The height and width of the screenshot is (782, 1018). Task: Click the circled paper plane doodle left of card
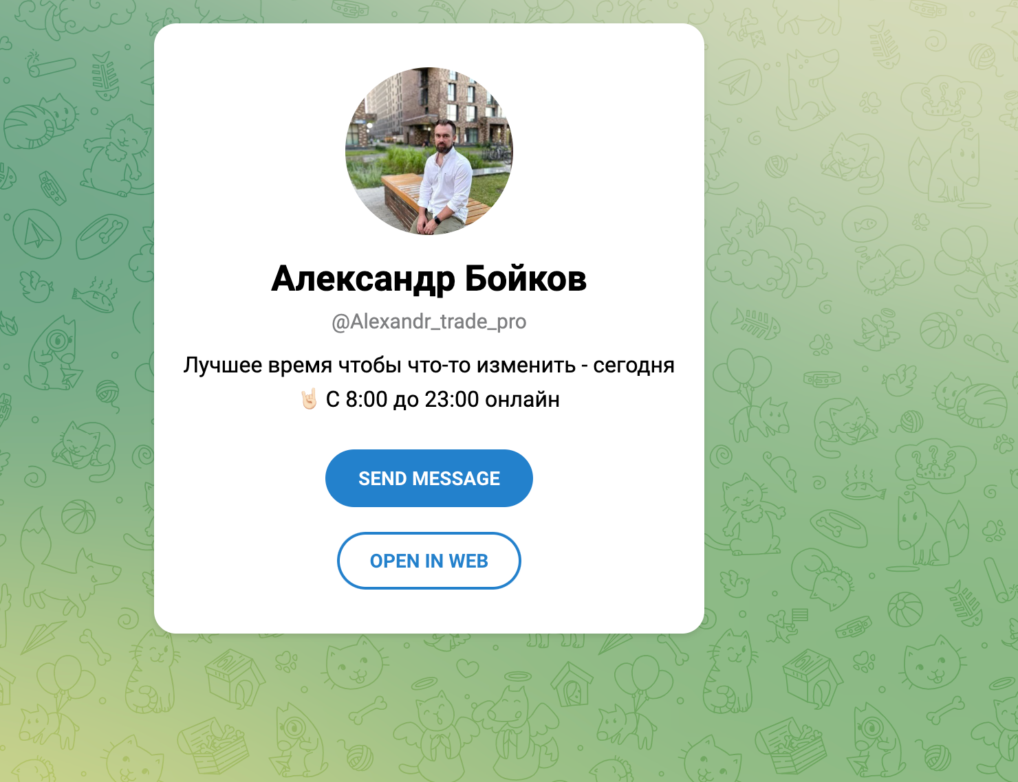pos(37,235)
